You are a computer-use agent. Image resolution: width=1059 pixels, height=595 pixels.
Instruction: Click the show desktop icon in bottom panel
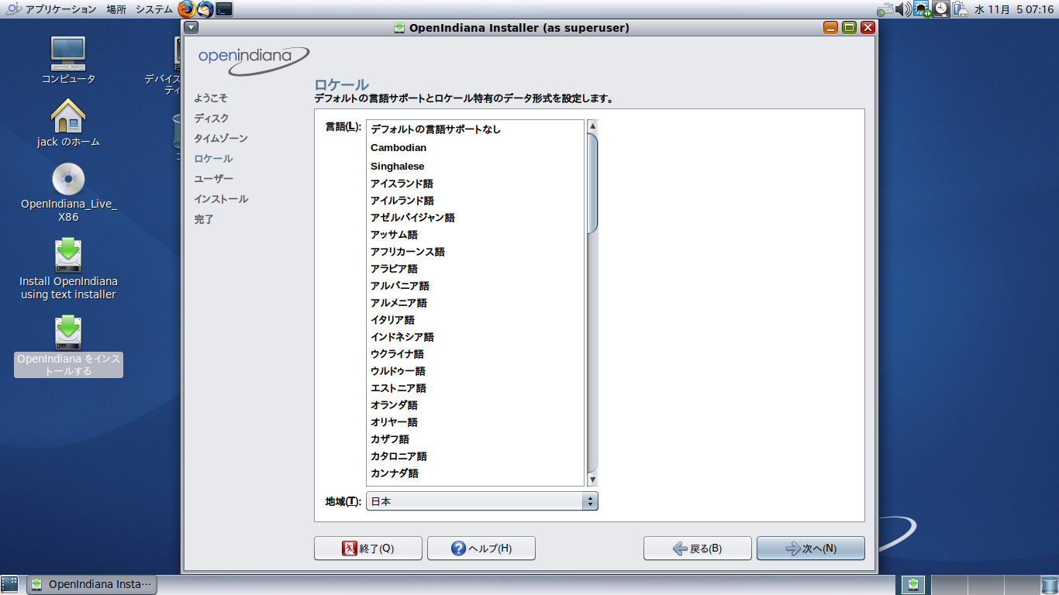10,584
